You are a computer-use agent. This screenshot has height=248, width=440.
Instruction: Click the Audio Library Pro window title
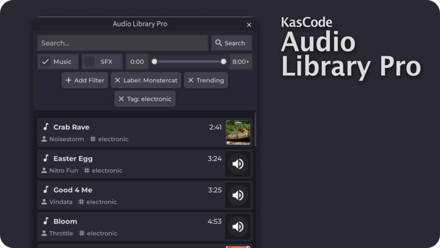pos(140,24)
